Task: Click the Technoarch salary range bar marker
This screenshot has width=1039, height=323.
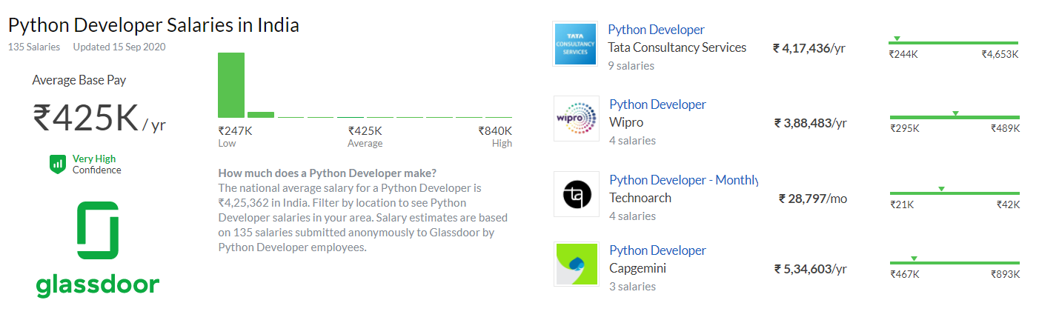Action: [941, 188]
